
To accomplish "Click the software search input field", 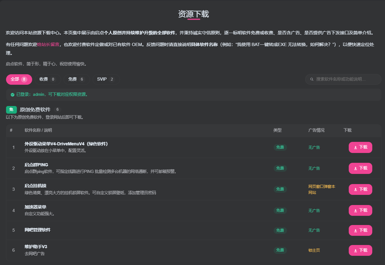I will [343, 79].
